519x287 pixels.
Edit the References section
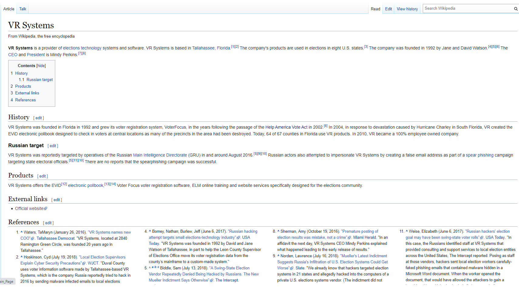pyautogui.click(x=48, y=223)
